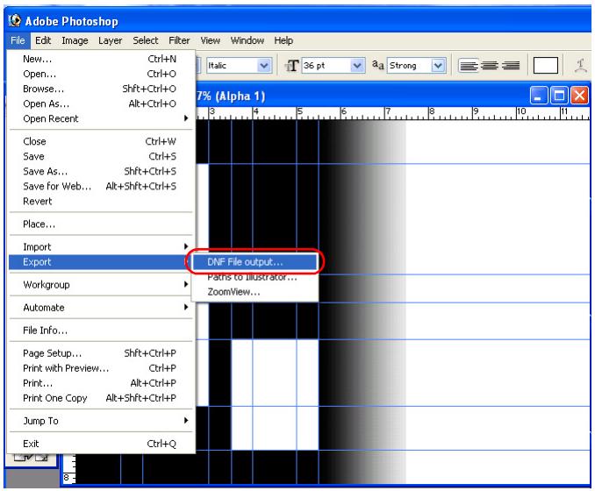Left align text icon
Image resolution: width=595 pixels, height=491 pixels.
pyautogui.click(x=469, y=66)
